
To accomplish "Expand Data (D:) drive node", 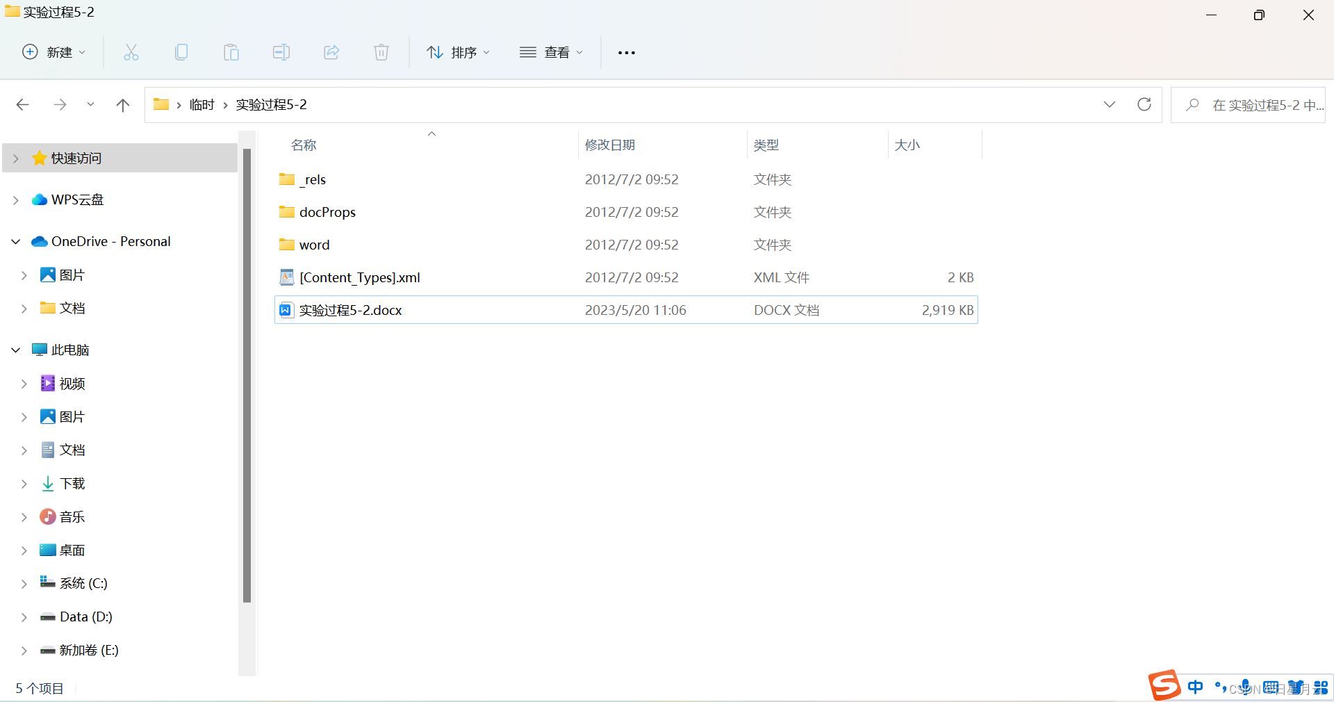I will point(24,617).
